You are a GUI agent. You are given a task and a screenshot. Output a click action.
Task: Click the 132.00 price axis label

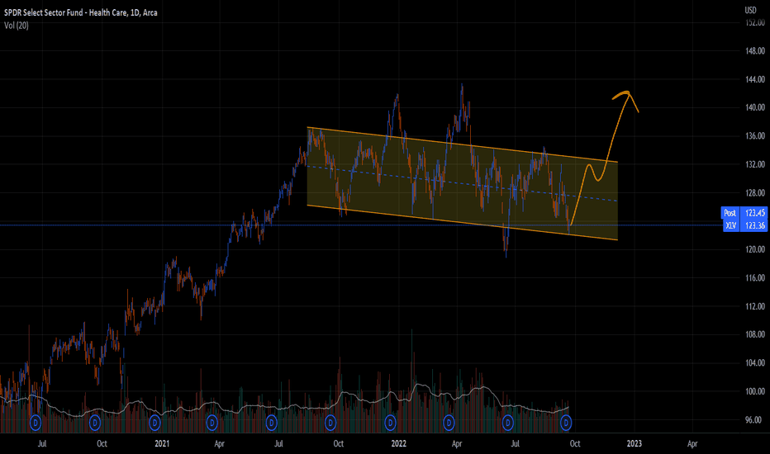coord(755,164)
